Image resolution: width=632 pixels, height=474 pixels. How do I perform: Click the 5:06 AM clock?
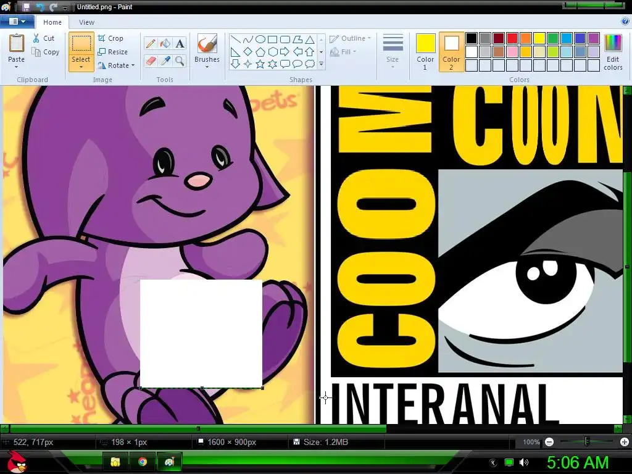578,462
